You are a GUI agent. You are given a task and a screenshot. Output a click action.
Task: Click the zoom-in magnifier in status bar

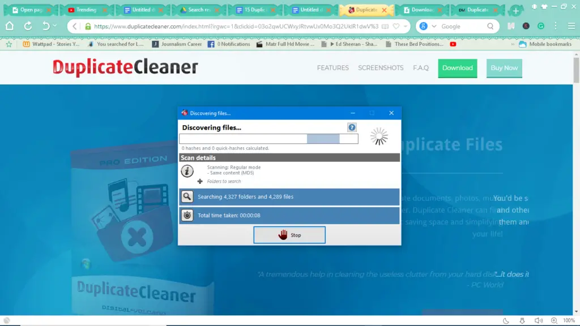point(554,320)
